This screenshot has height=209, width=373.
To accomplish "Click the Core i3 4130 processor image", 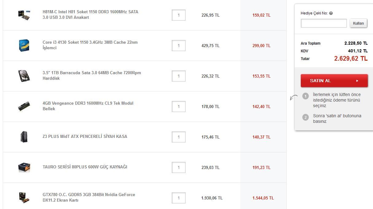I will [x=24, y=45].
